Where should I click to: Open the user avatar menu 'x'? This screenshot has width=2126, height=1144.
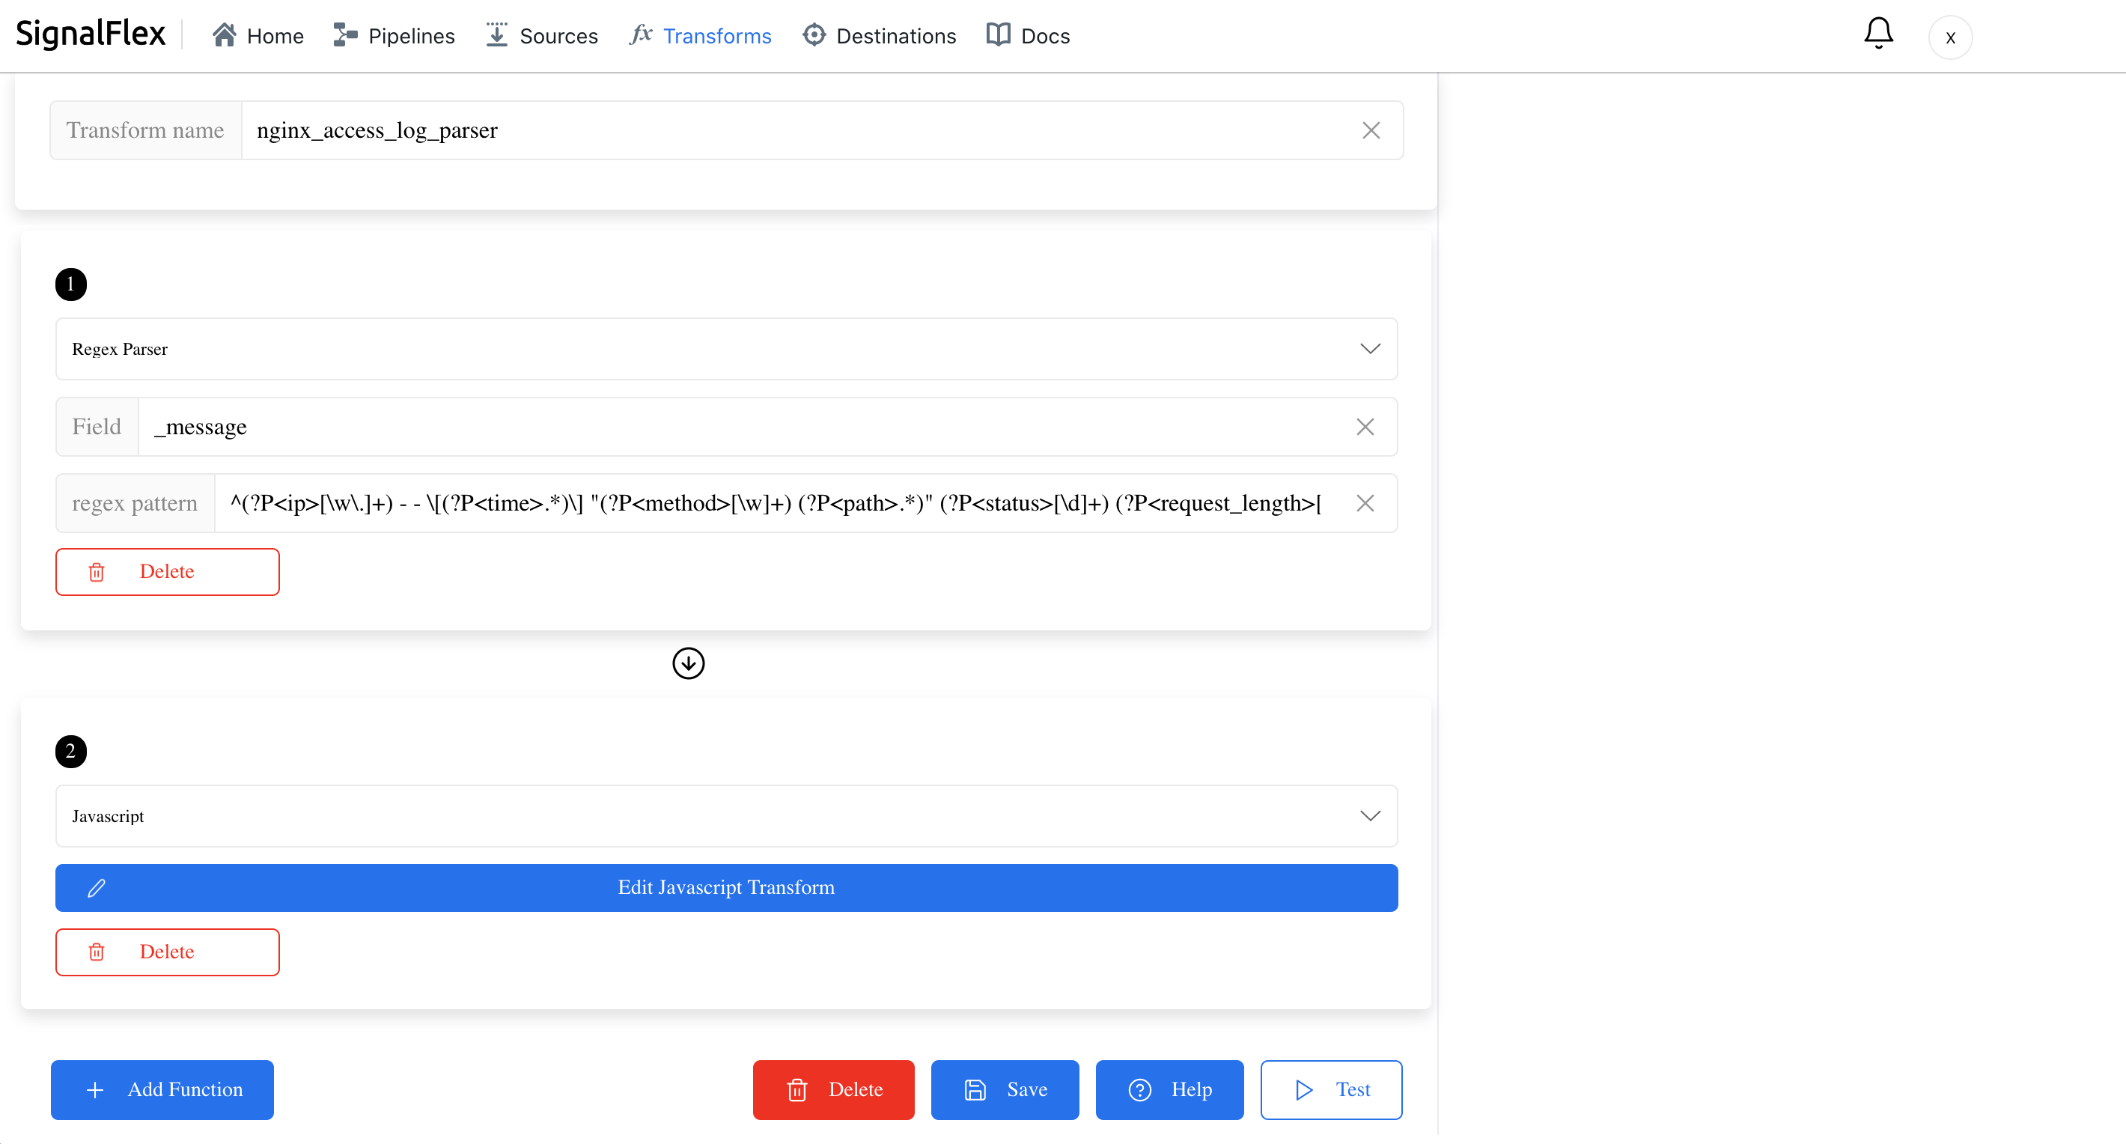pyautogui.click(x=1950, y=37)
